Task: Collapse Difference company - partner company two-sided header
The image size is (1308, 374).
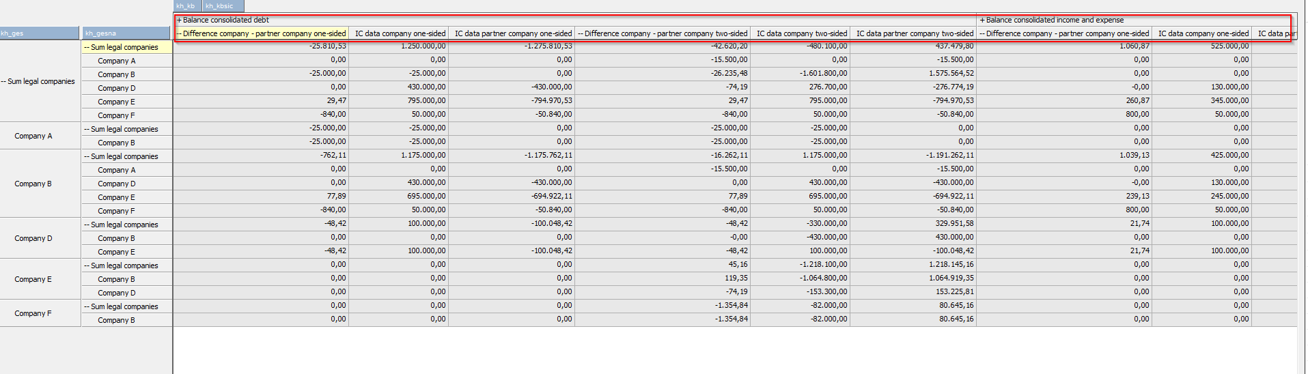Action: click(581, 33)
